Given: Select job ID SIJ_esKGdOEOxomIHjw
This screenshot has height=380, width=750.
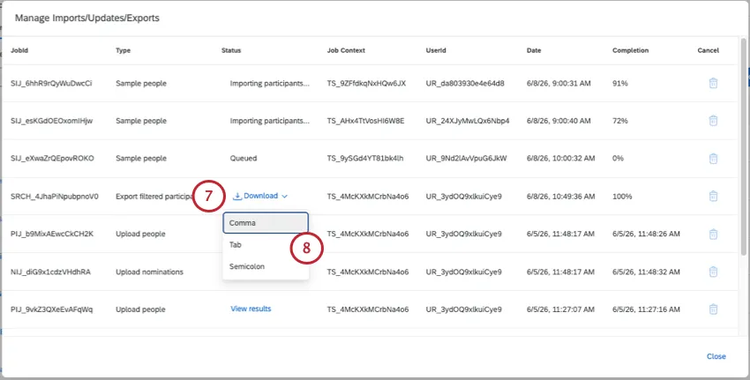Looking at the screenshot, I should click(52, 121).
